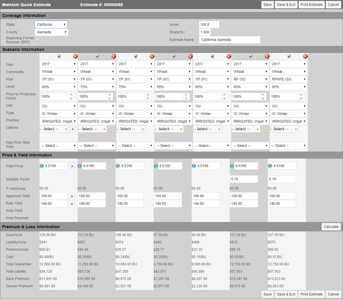The width and height of the screenshot is (343, 299).
Task: Toggle the Beginning Farmer Rancher checkbox
Action: click(x=37, y=40)
